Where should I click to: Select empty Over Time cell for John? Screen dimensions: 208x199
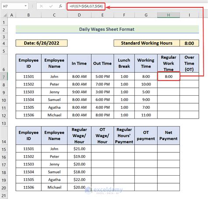189,76
